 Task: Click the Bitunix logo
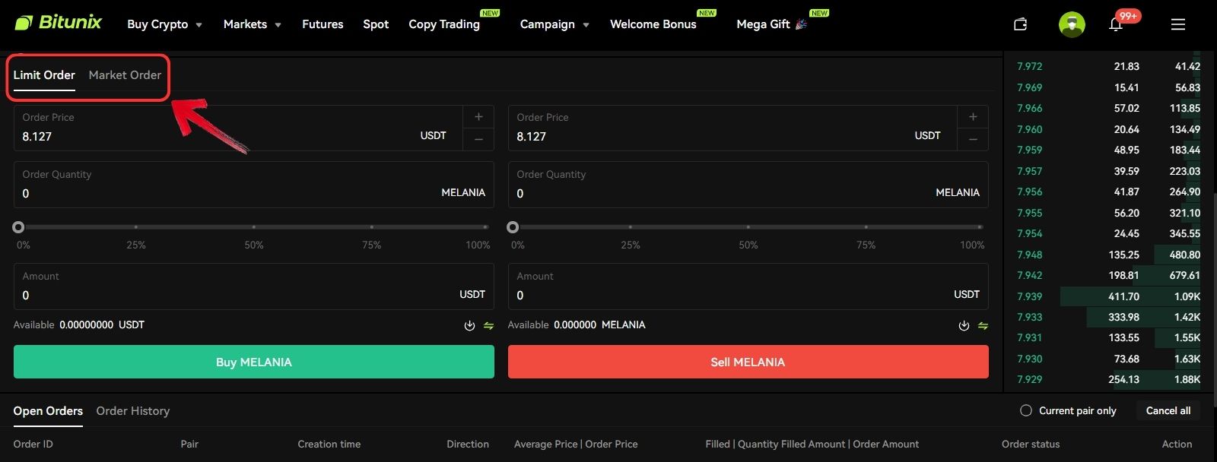pyautogui.click(x=58, y=23)
